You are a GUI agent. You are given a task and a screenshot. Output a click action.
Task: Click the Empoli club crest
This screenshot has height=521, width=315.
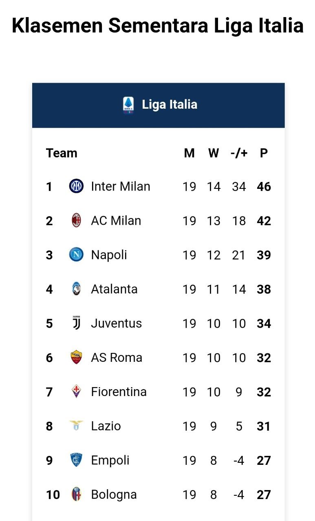(x=76, y=460)
